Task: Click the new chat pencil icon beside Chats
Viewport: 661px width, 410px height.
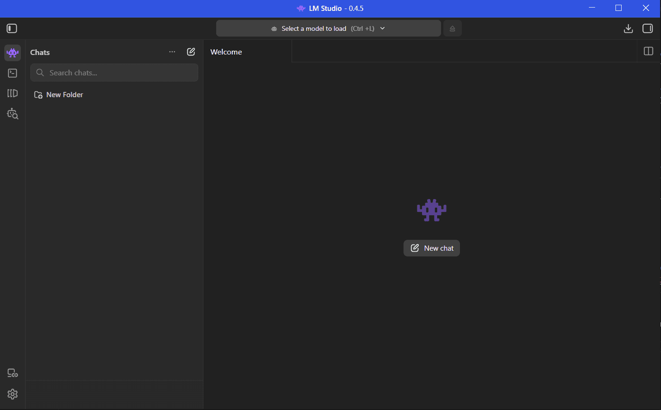Action: click(x=191, y=52)
